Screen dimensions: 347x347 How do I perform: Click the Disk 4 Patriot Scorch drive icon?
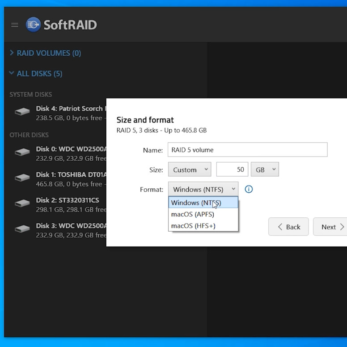click(22, 112)
